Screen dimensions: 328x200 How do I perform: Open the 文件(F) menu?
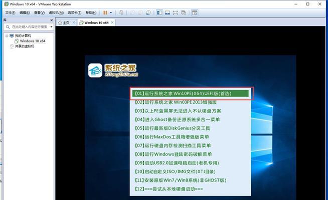[10, 12]
